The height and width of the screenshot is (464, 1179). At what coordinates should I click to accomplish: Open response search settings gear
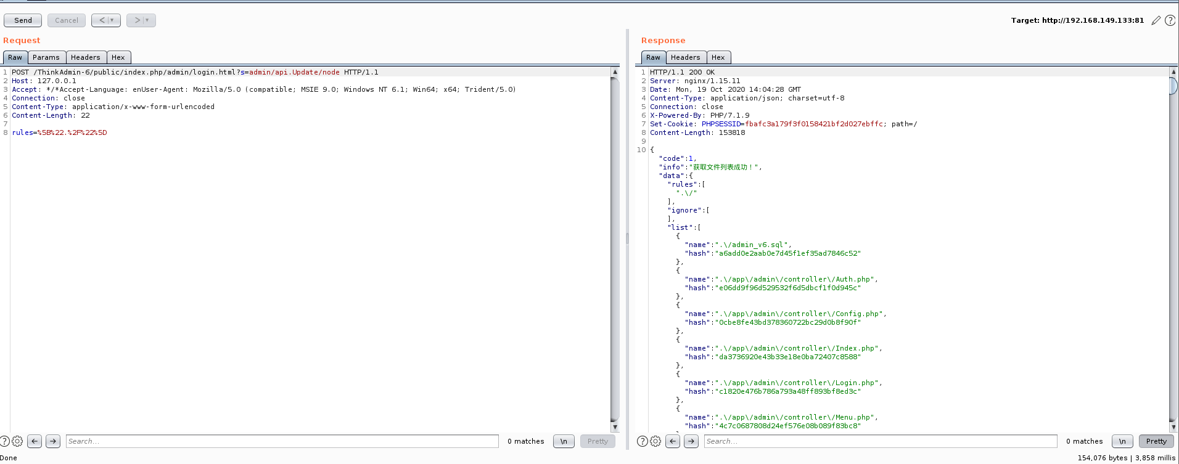pos(655,441)
